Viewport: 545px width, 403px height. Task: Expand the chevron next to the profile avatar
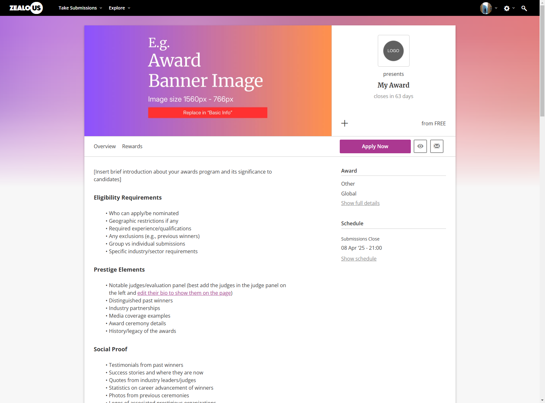point(496,8)
